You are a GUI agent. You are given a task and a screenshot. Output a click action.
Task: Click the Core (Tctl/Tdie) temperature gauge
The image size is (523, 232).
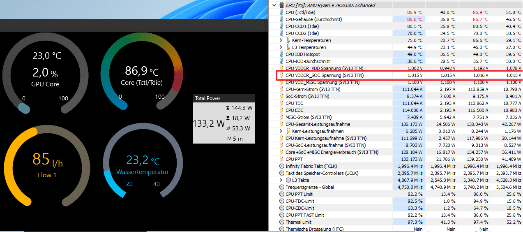142,71
